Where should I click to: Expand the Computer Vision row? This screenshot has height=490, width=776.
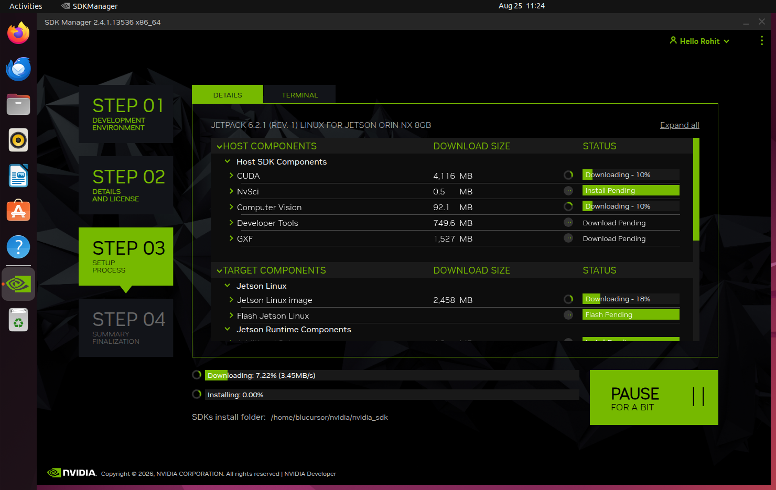pyautogui.click(x=231, y=207)
